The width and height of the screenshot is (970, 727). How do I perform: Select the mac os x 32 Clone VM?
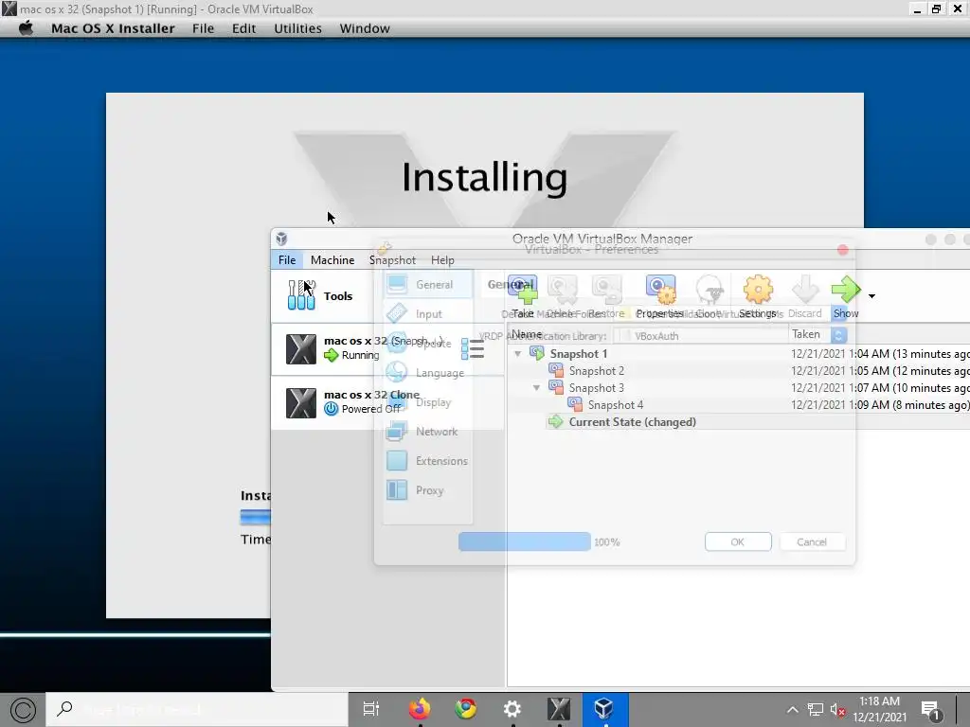point(386,401)
